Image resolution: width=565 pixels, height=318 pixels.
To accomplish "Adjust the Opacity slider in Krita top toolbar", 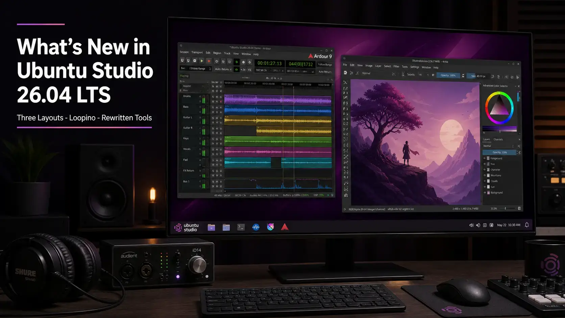I will pyautogui.click(x=448, y=75).
